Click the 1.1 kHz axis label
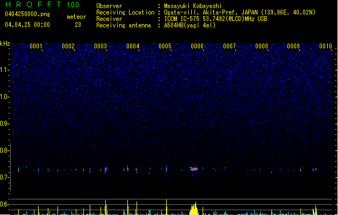Viewport: 338px width, 215px height. 4,70
